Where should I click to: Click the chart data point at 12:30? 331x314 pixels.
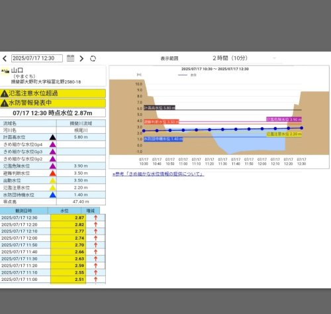302,128
